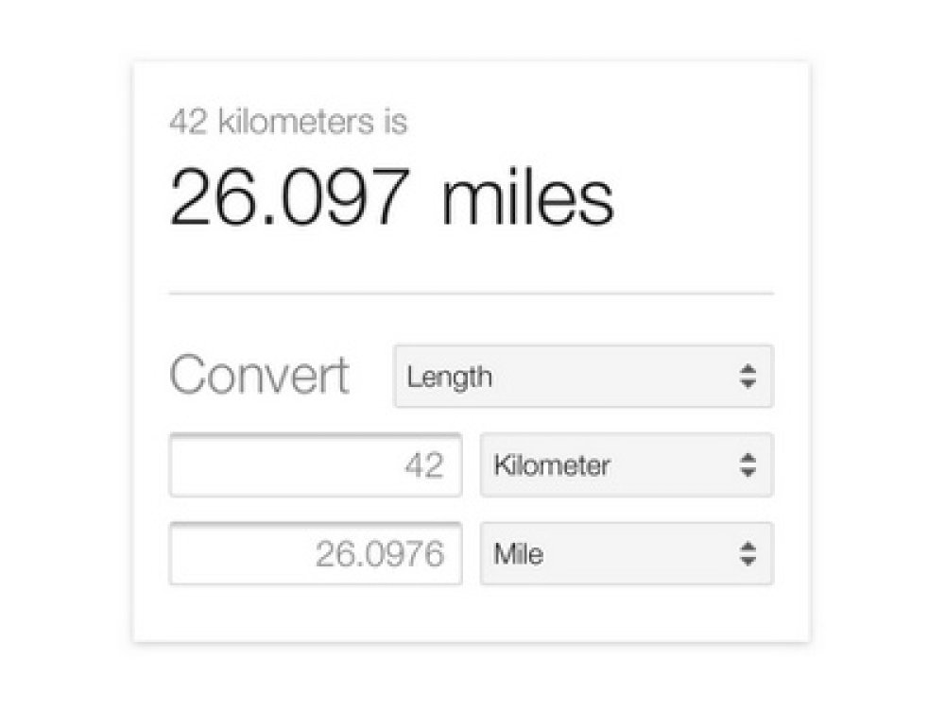Click the value 26.0976 in the target field
Image resolution: width=945 pixels, height=708 pixels.
[x=380, y=554]
